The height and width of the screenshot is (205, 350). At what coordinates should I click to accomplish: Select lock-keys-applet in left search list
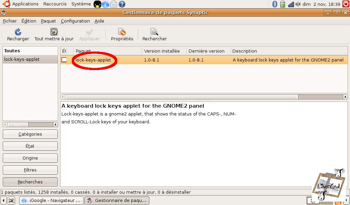pyautogui.click(x=30, y=59)
